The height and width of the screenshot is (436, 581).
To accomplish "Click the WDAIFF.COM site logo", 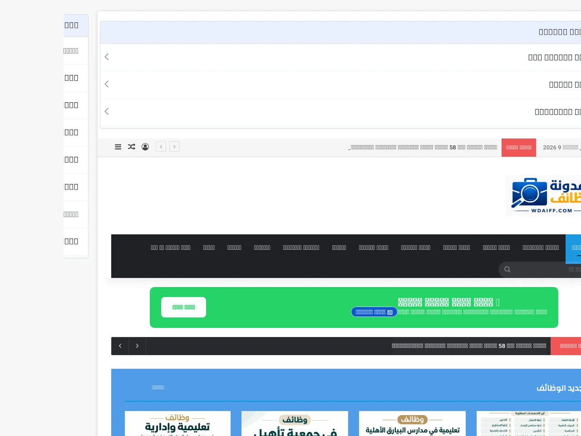I will [543, 195].
